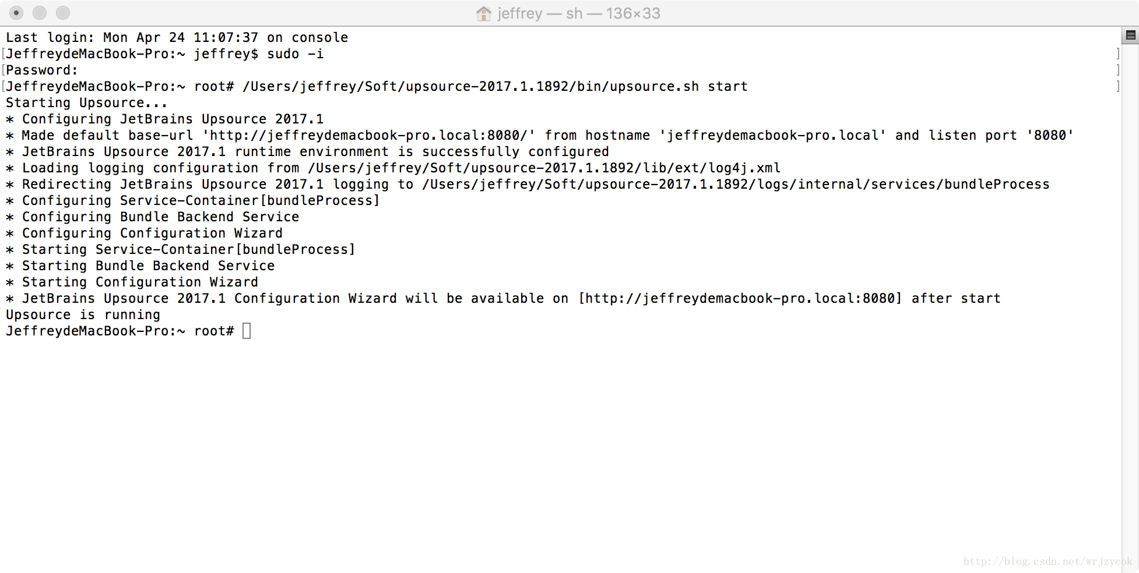Click the vertical scrollbar track on the right edge
Viewport: 1139px width, 573px height.
(x=1130, y=303)
